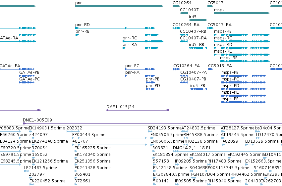Click the CG5013-PA protein feature
The height and width of the screenshot is (186, 282).
tap(210, 69)
